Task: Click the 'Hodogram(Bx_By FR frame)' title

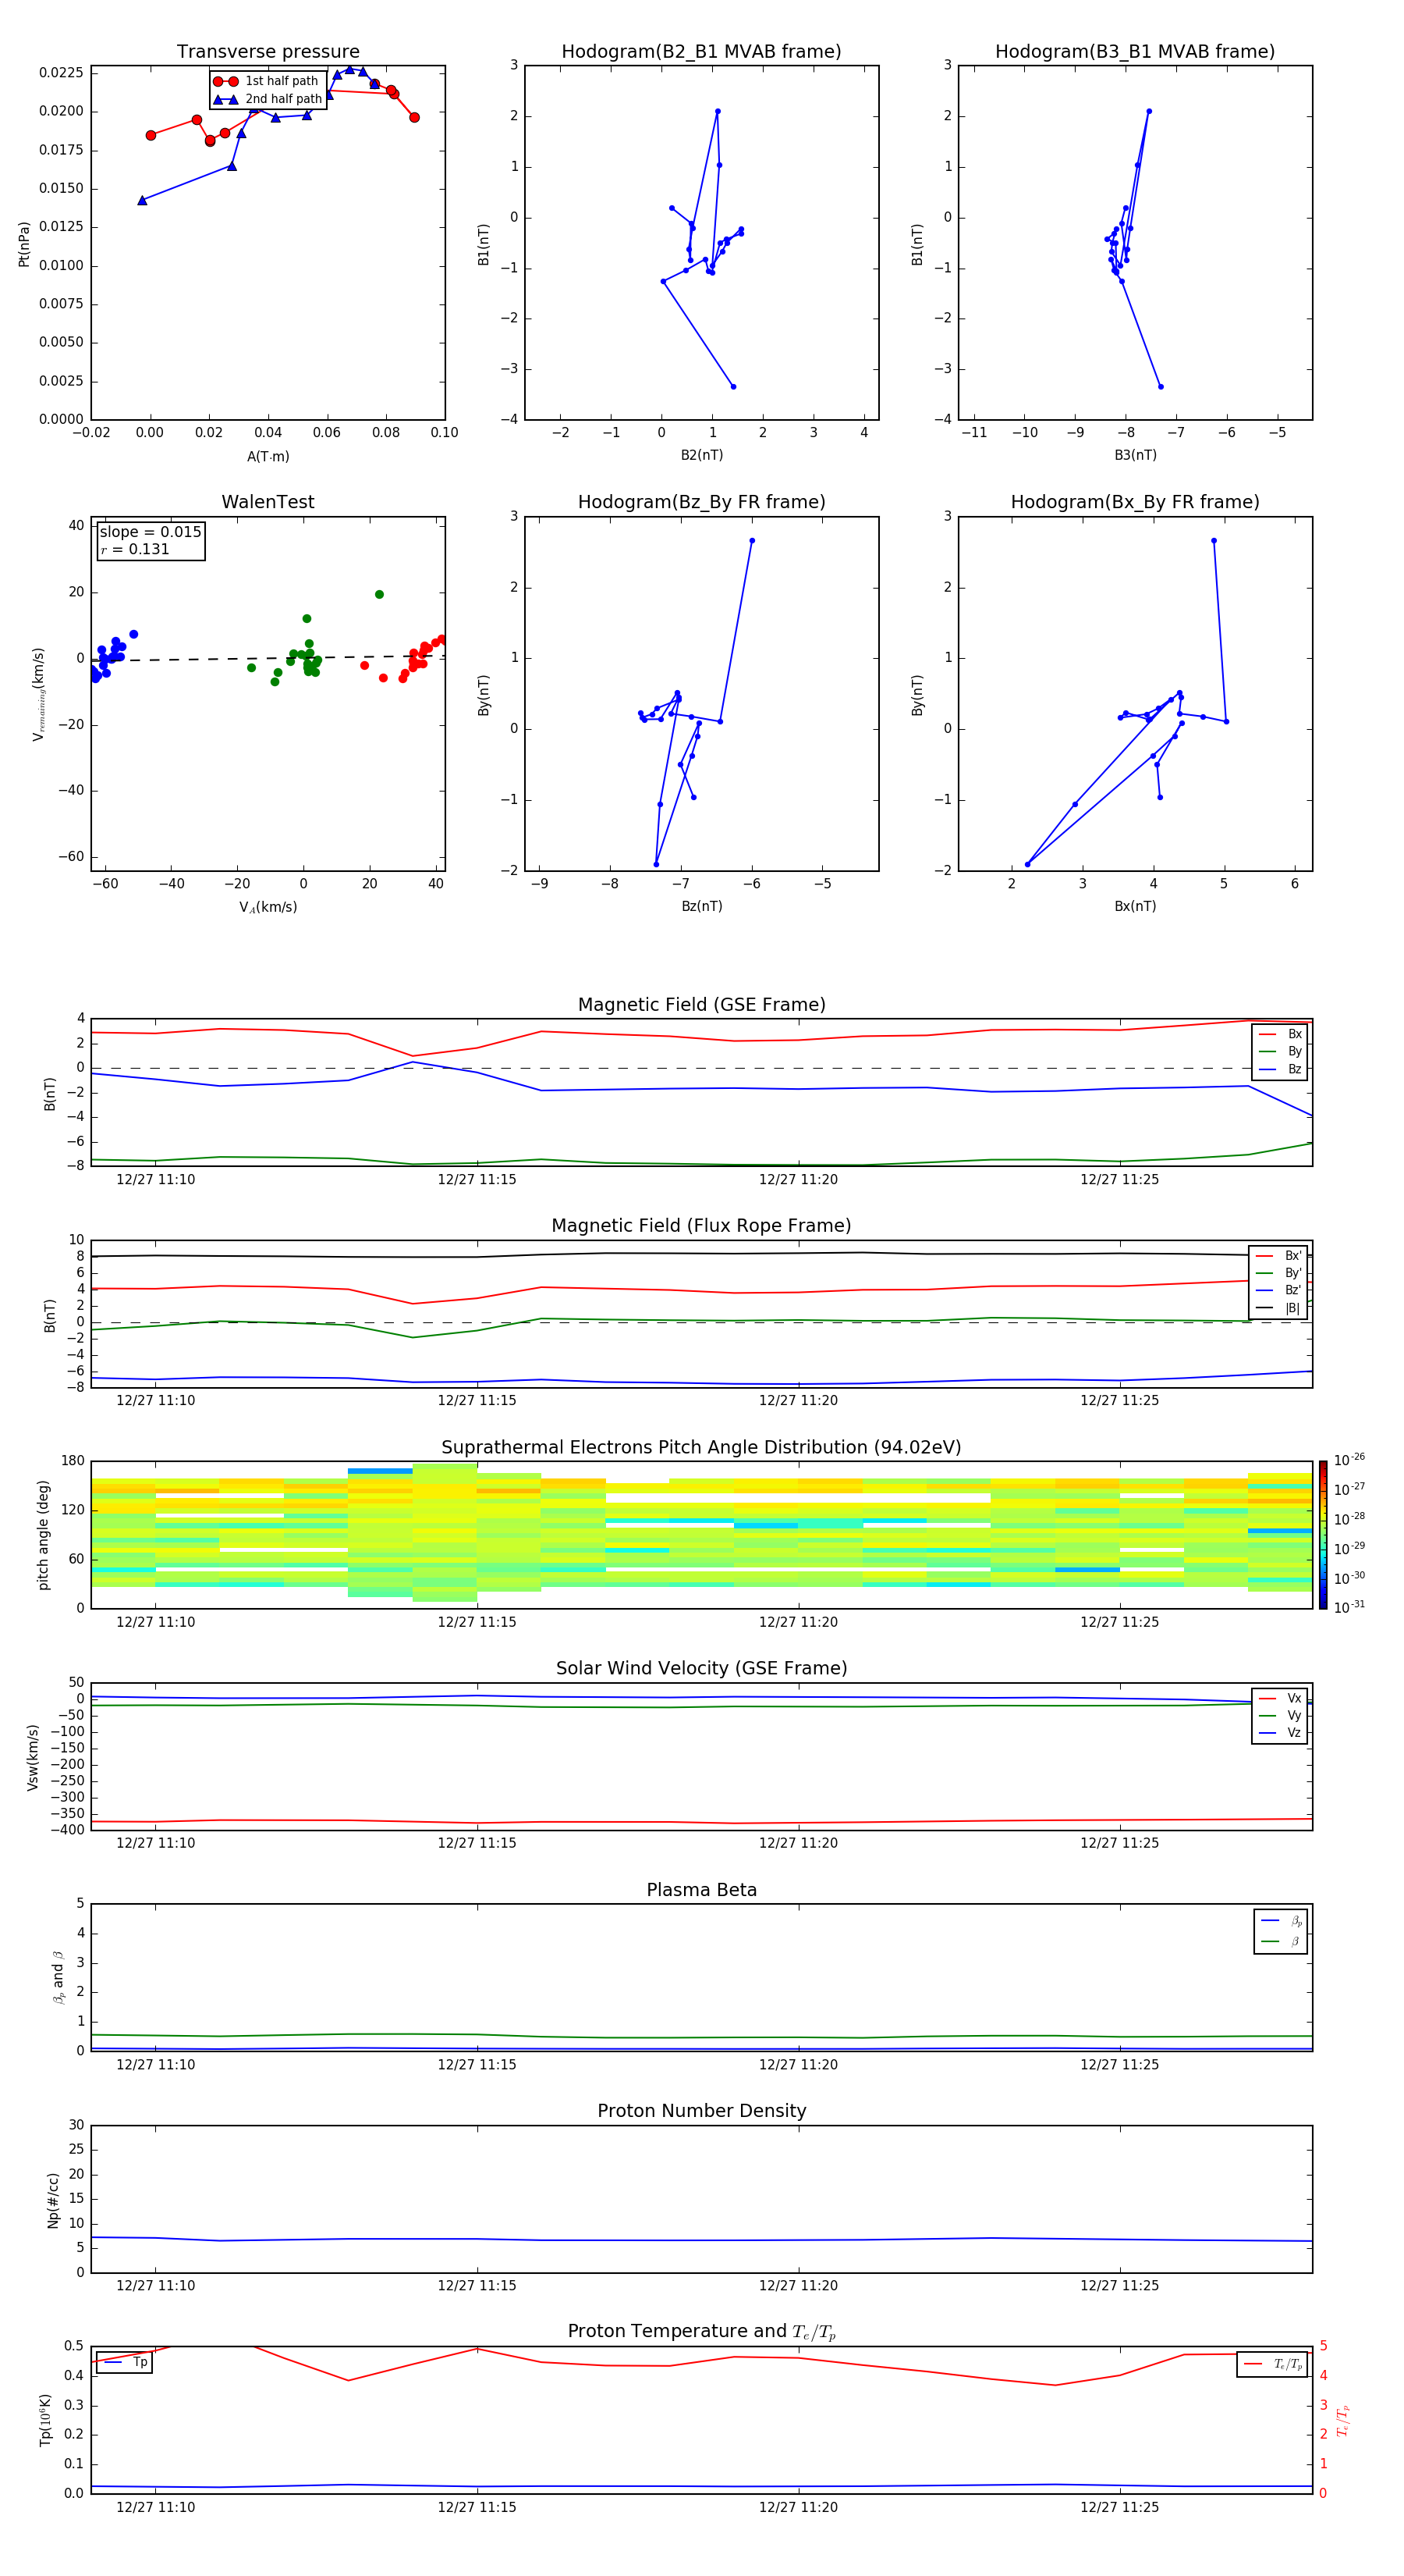Action: 1135,502
